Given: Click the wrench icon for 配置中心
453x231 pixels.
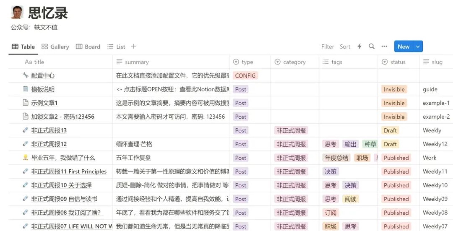Looking at the screenshot, I should pos(25,75).
